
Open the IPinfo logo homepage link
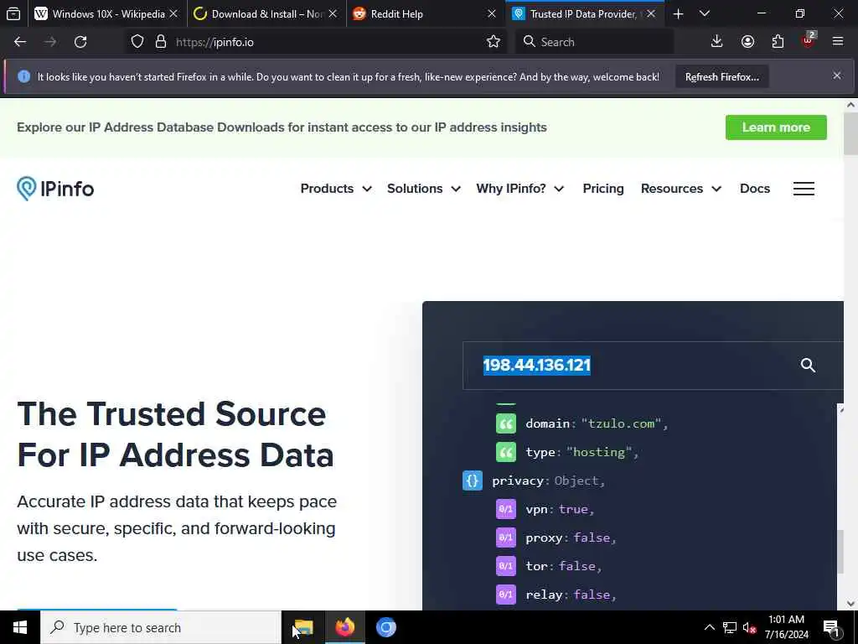pos(55,189)
